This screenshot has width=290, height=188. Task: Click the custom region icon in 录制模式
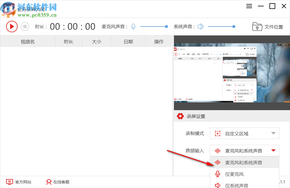pos(218,133)
